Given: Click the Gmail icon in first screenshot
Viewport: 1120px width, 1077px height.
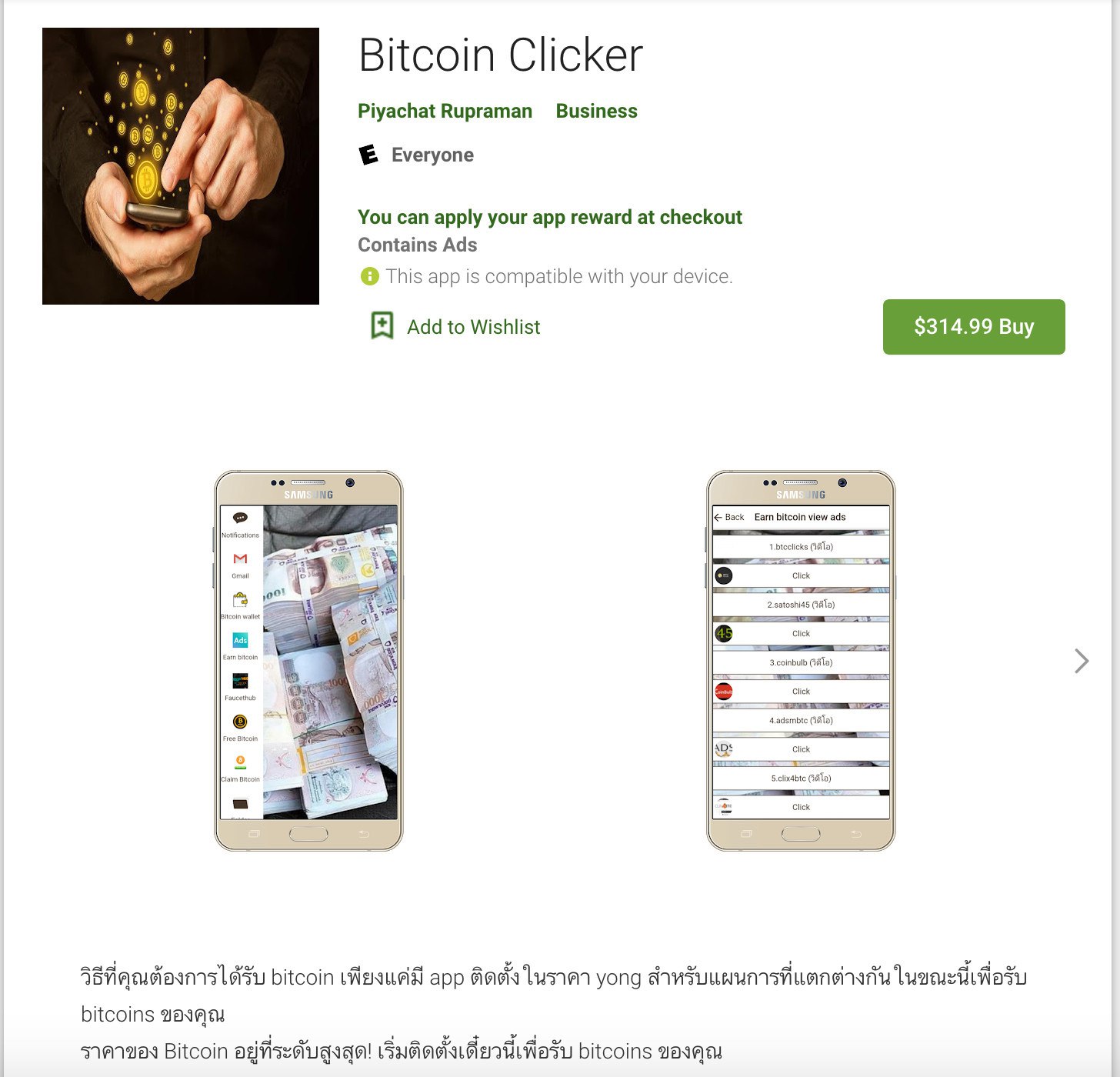Looking at the screenshot, I should tap(240, 559).
